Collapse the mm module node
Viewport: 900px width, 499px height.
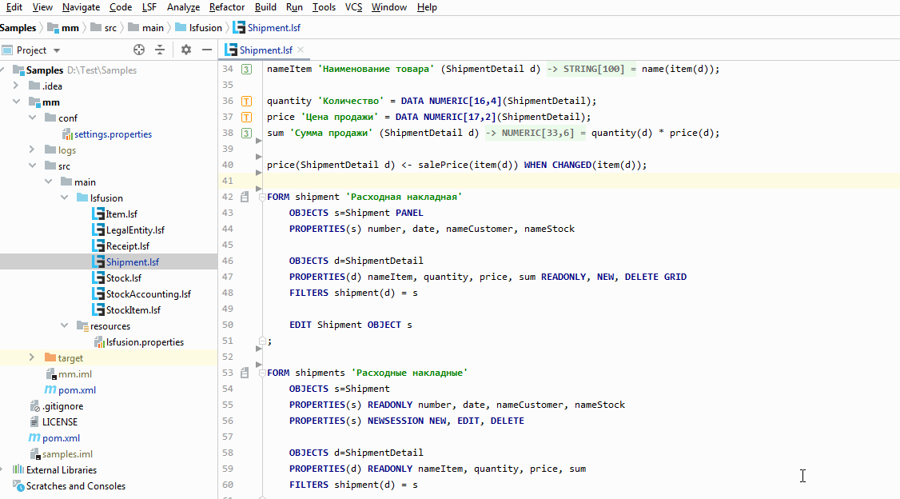(x=16, y=102)
